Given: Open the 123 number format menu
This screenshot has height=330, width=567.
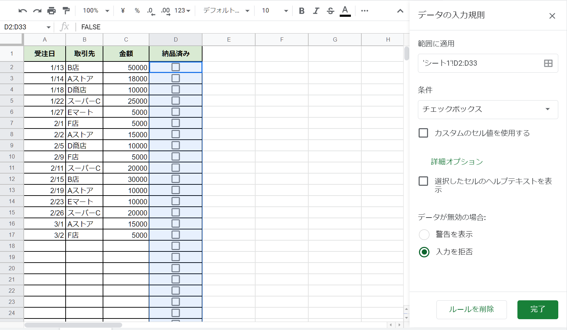Looking at the screenshot, I should pyautogui.click(x=182, y=11).
